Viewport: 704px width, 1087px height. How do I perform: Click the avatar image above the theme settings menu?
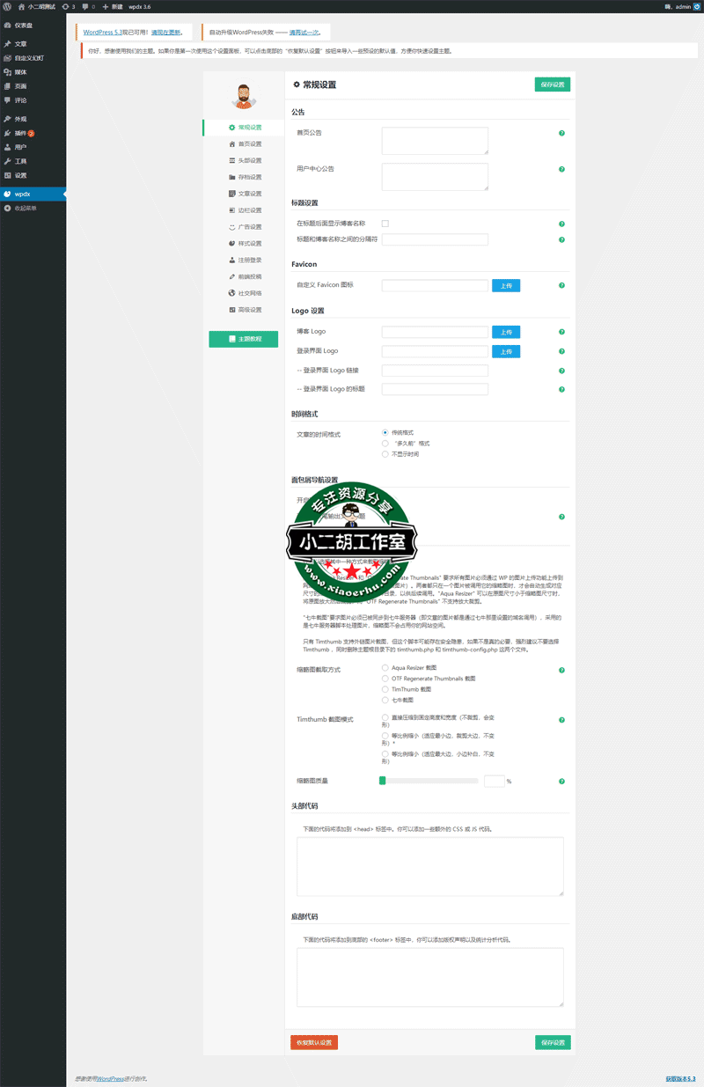click(x=244, y=97)
